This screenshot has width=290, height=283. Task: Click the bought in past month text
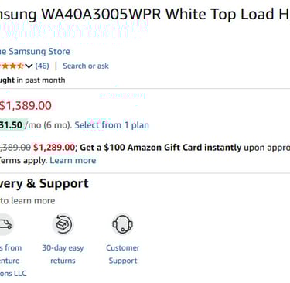click(x=32, y=80)
